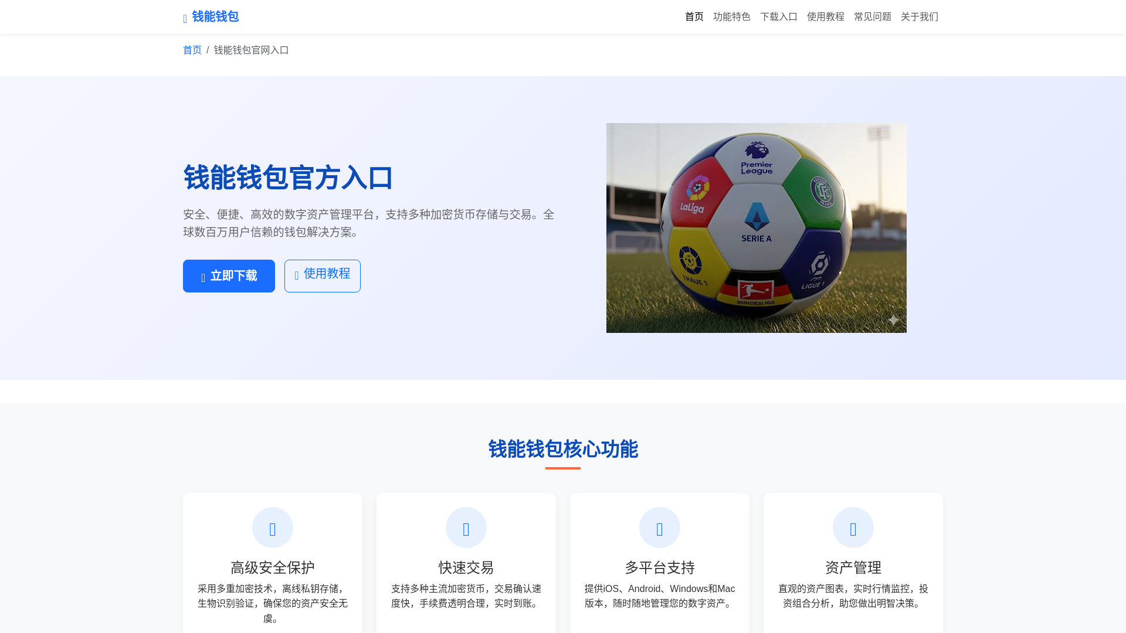Select the 资产管理 card title
1126x633 pixels.
853,567
